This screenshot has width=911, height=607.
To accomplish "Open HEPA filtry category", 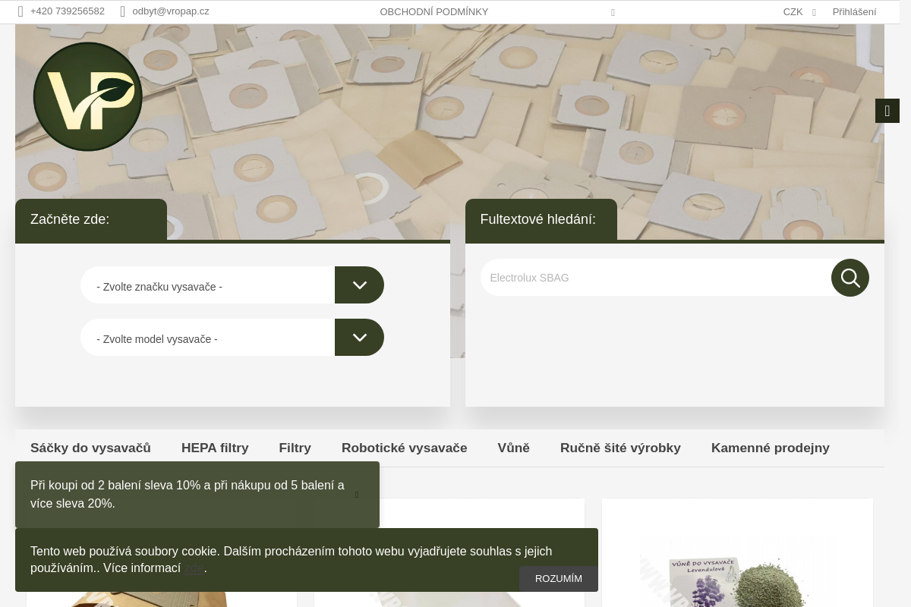I will click(x=215, y=448).
